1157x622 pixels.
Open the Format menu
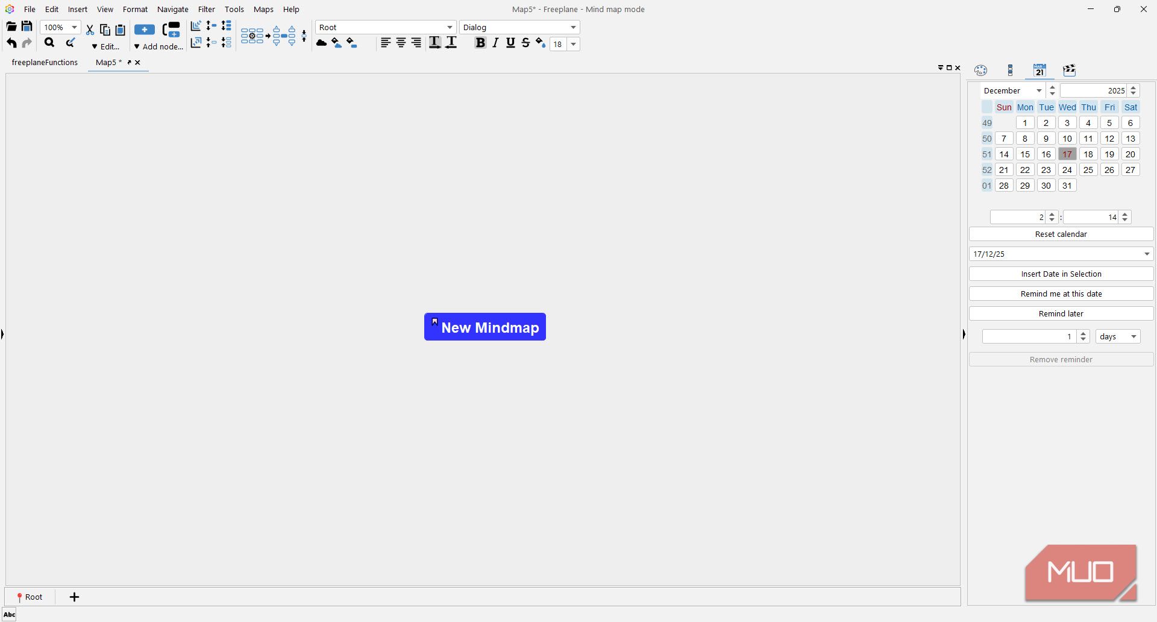[135, 9]
